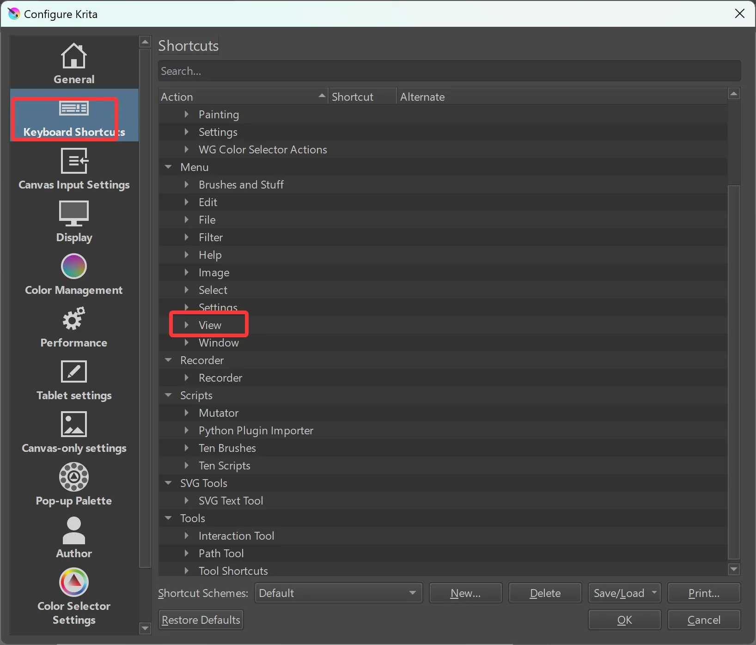Expand the Interaction Tool group

(186, 535)
